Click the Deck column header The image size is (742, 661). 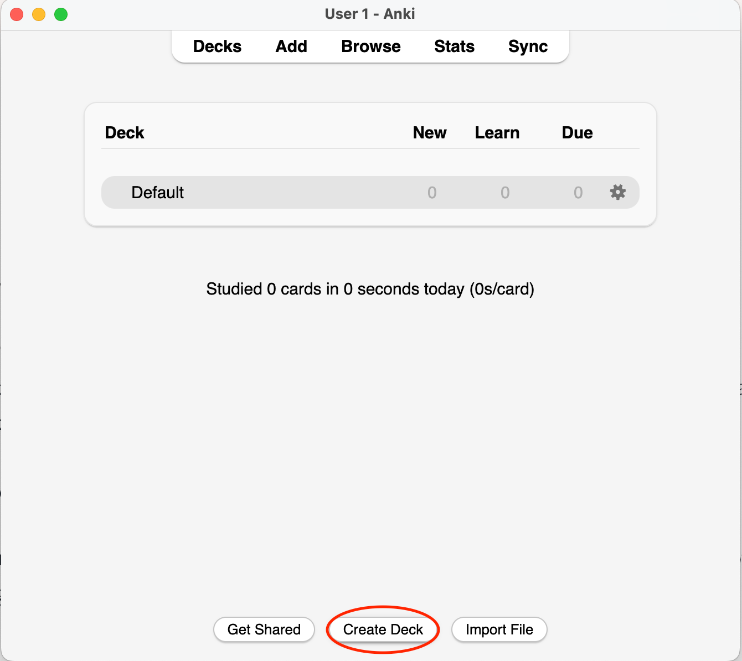[125, 133]
